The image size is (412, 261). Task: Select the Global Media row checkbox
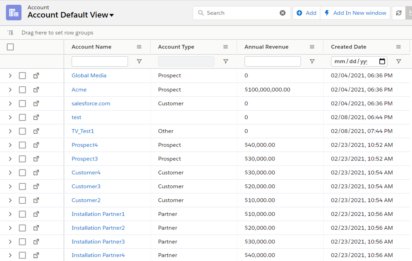22,76
